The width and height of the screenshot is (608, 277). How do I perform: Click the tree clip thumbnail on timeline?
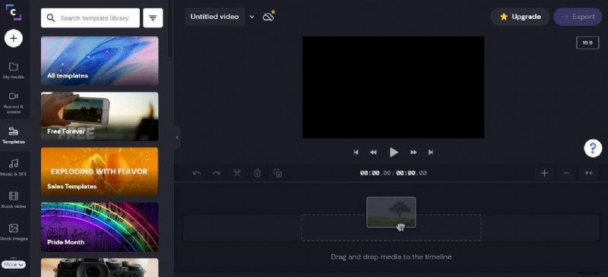tap(391, 212)
